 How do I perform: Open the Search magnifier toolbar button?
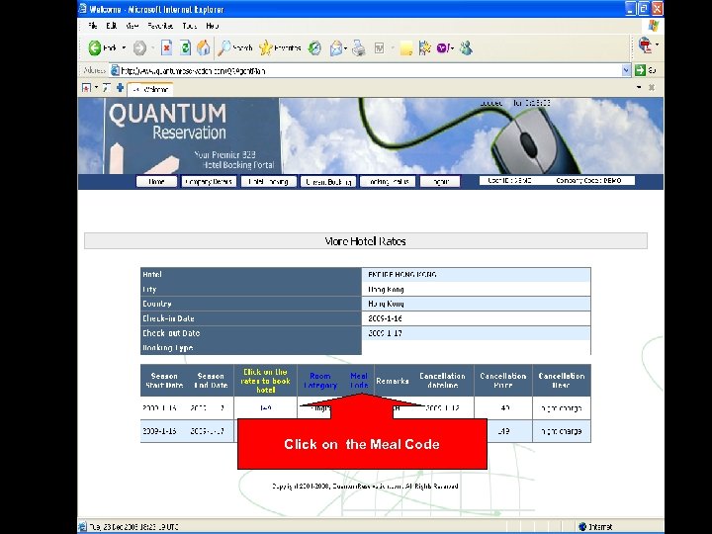pyautogui.click(x=234, y=47)
